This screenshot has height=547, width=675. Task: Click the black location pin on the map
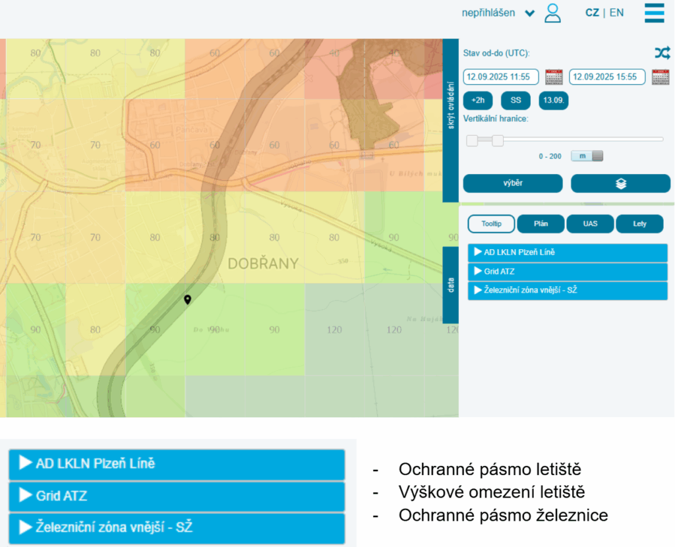click(x=188, y=300)
